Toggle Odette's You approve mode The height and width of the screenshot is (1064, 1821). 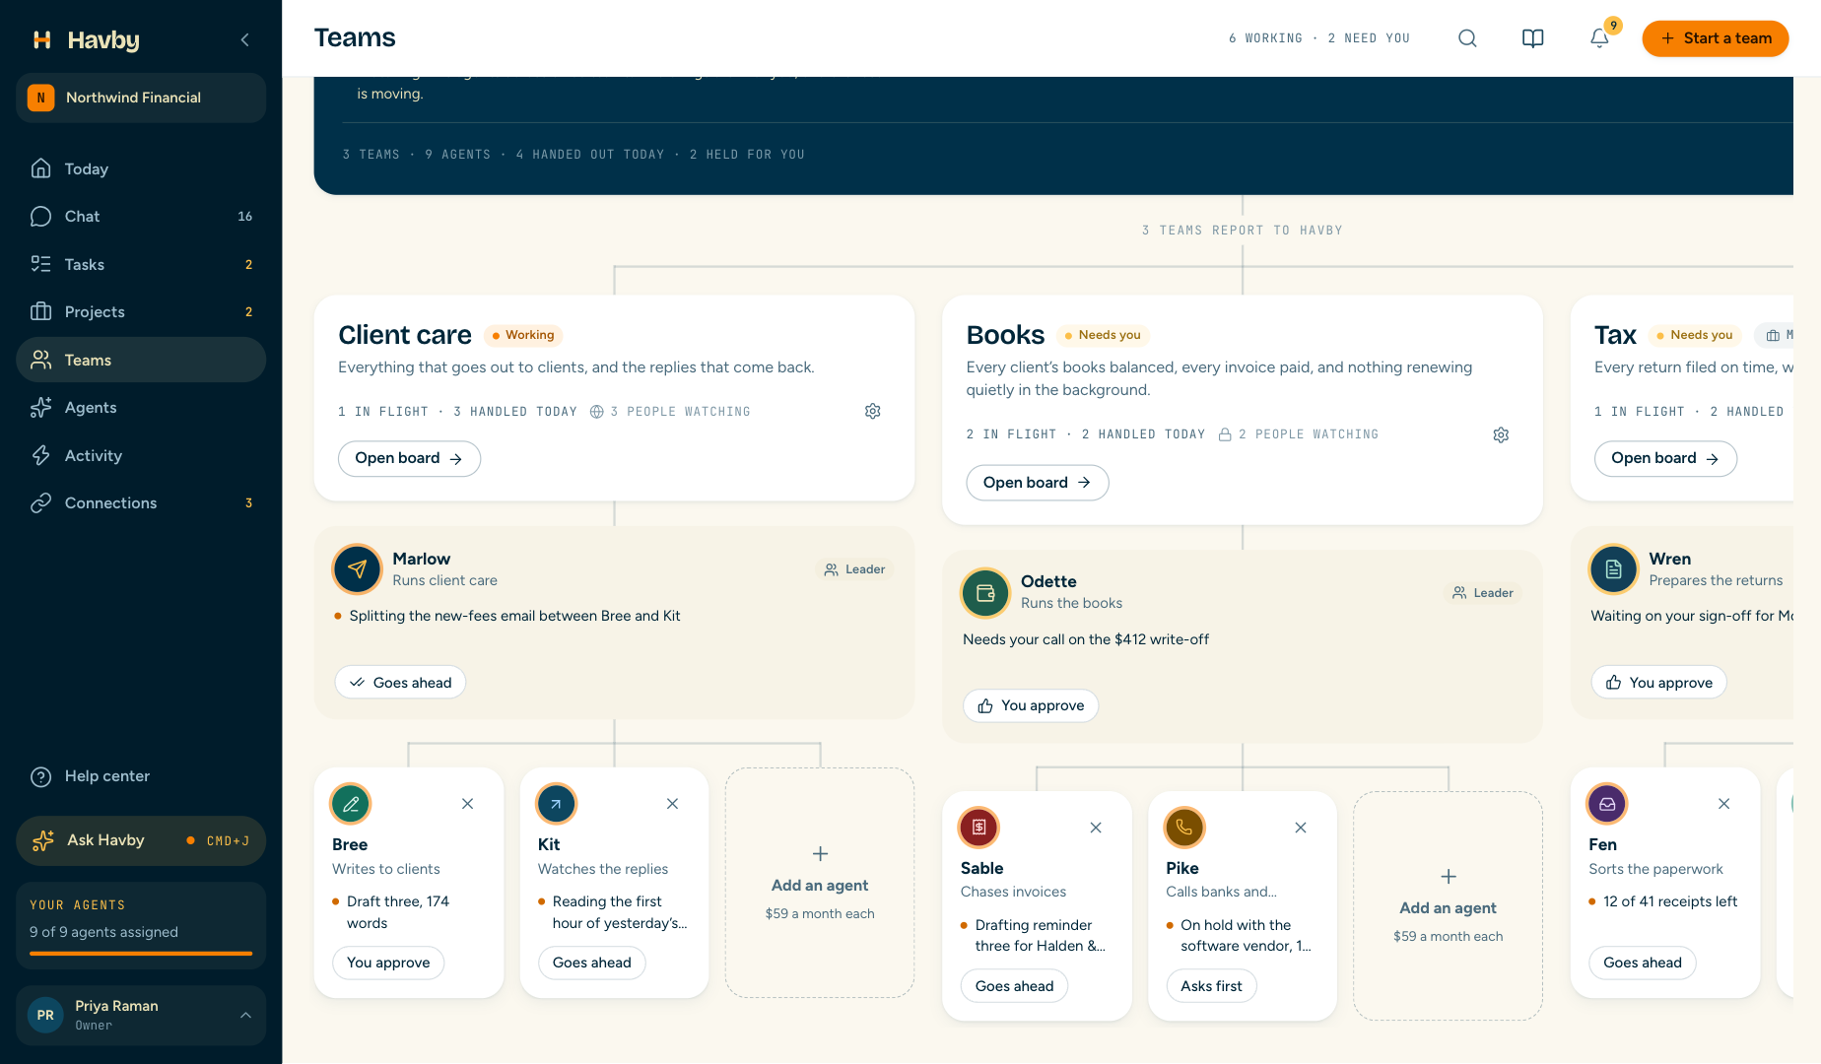click(x=1031, y=705)
